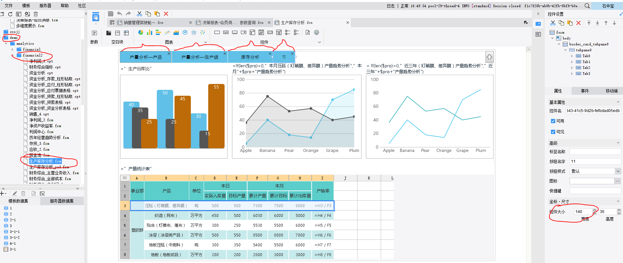Viewport: 623px width, 263px height.
Task: Delete using red X in main toolbar
Action: [166, 14]
